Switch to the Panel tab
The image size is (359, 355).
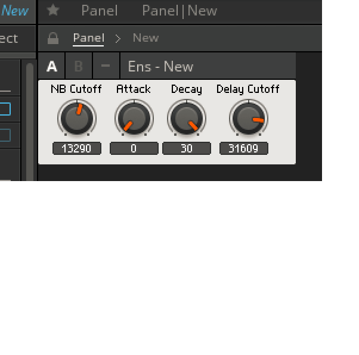pos(100,11)
